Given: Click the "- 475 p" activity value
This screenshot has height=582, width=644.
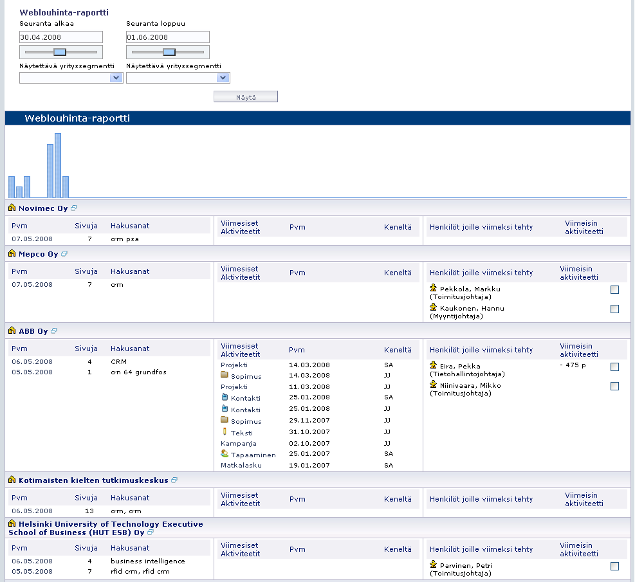Looking at the screenshot, I should pyautogui.click(x=573, y=365).
